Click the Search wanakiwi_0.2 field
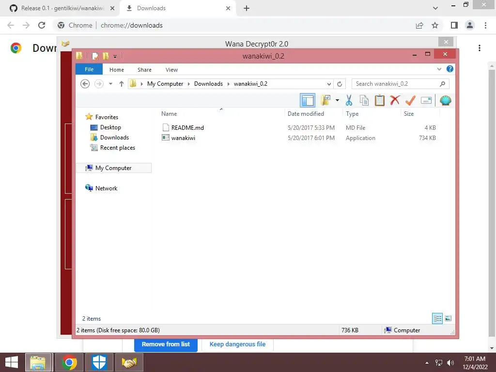496x372 pixels. 400,84
